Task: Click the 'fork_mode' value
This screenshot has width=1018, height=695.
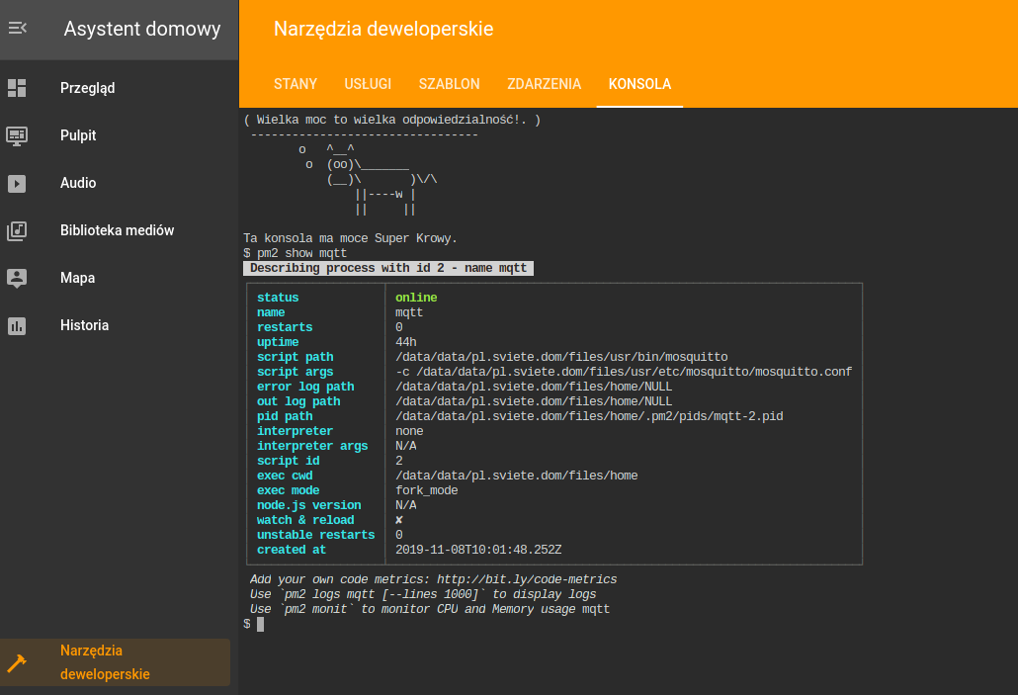Action: [x=427, y=490]
